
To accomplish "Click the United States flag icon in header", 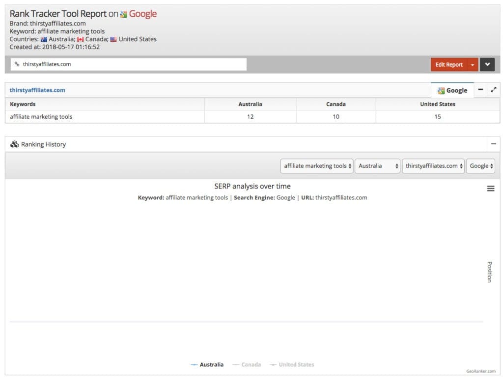I will pos(113,39).
